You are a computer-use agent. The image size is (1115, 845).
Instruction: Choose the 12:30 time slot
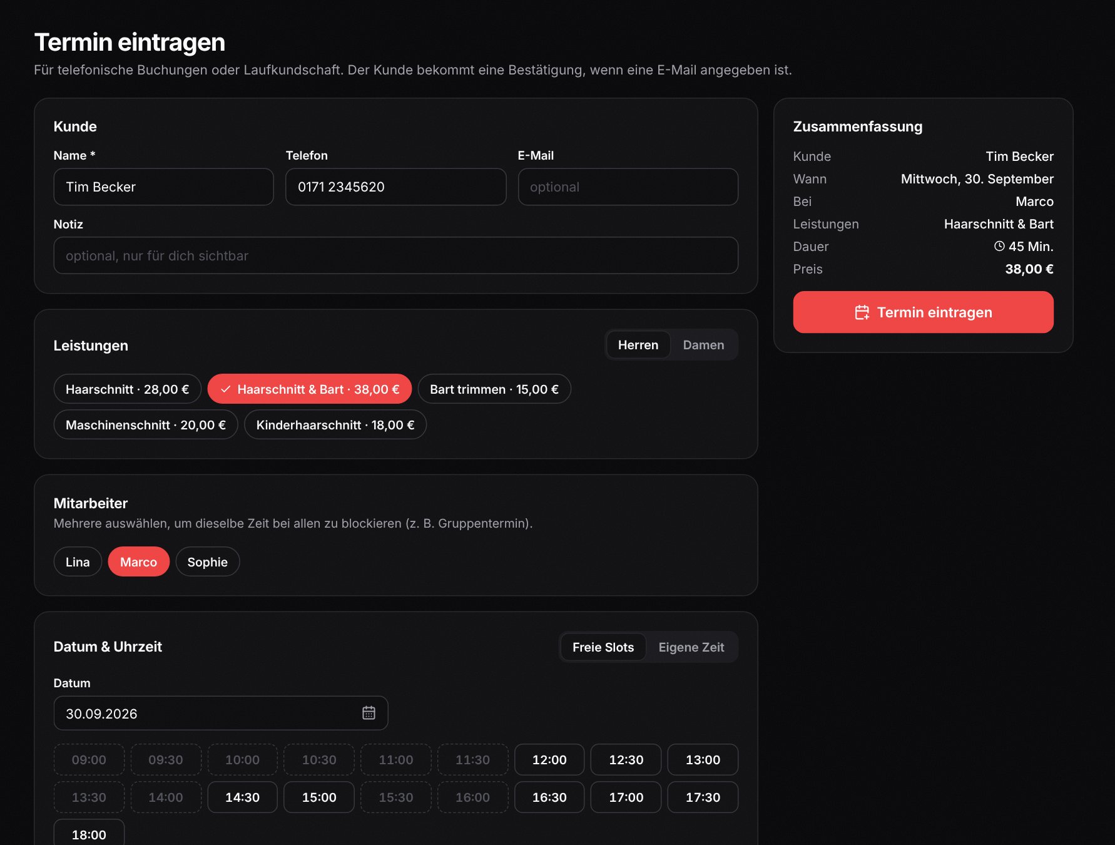[x=626, y=760]
